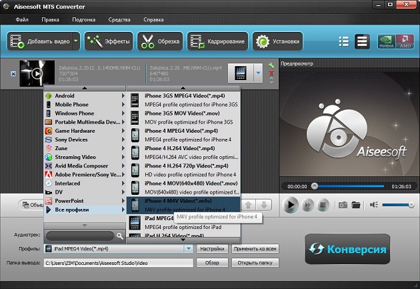Open the output format dropdown arrow beside iPad icon
This screenshot has width=420, height=289.
click(258, 73)
